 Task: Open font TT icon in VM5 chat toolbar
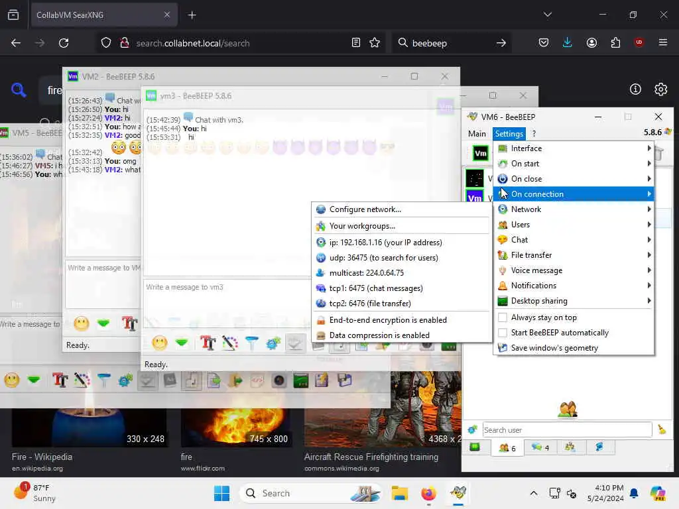click(60, 380)
